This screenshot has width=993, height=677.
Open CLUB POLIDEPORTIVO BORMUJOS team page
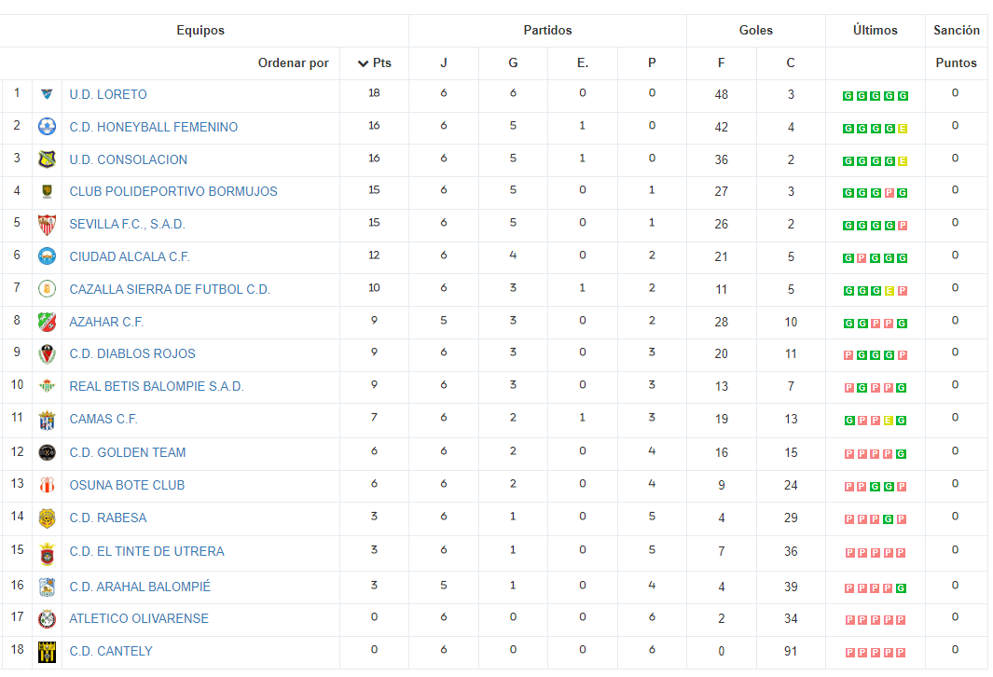172,191
